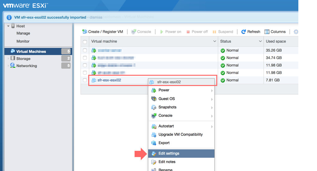Select Export in the context menu
The height and width of the screenshot is (171, 317).
point(181,143)
